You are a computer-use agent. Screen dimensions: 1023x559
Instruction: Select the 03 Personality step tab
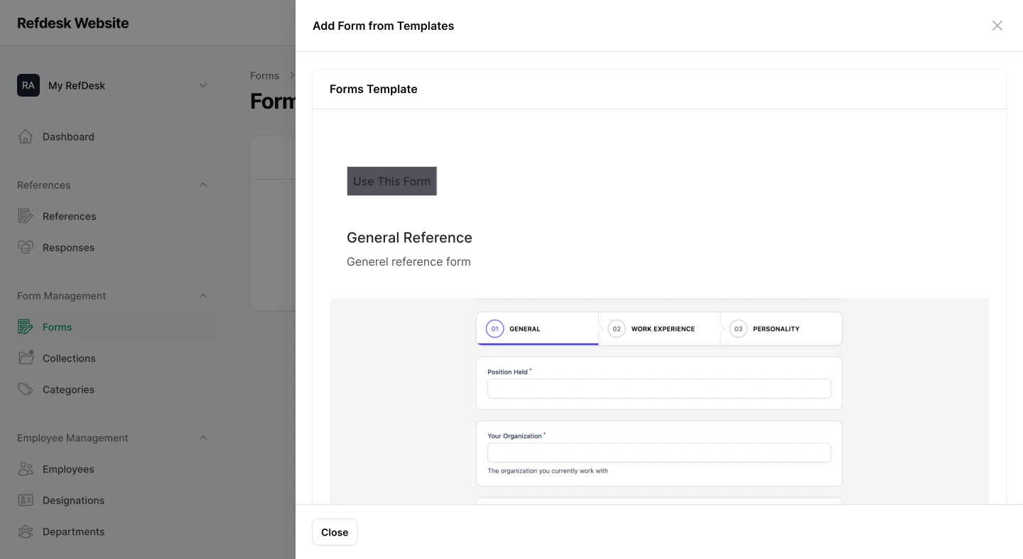781,329
